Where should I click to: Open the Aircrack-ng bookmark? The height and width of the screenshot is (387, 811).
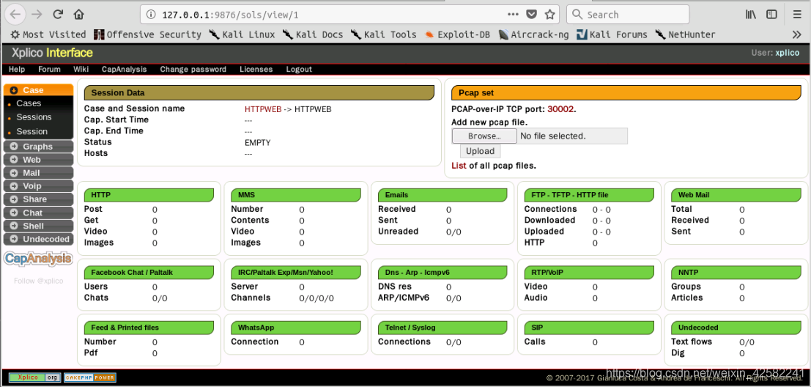coord(533,34)
